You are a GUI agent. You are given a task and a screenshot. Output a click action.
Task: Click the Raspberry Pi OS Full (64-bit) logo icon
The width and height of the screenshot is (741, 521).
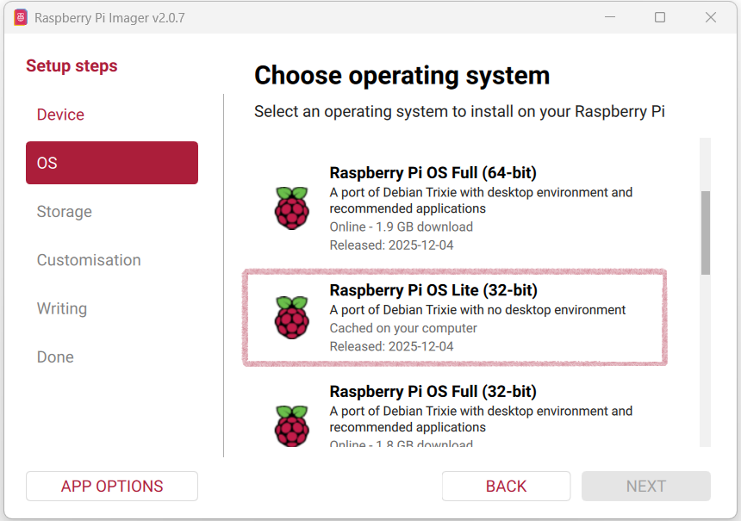[x=291, y=207]
